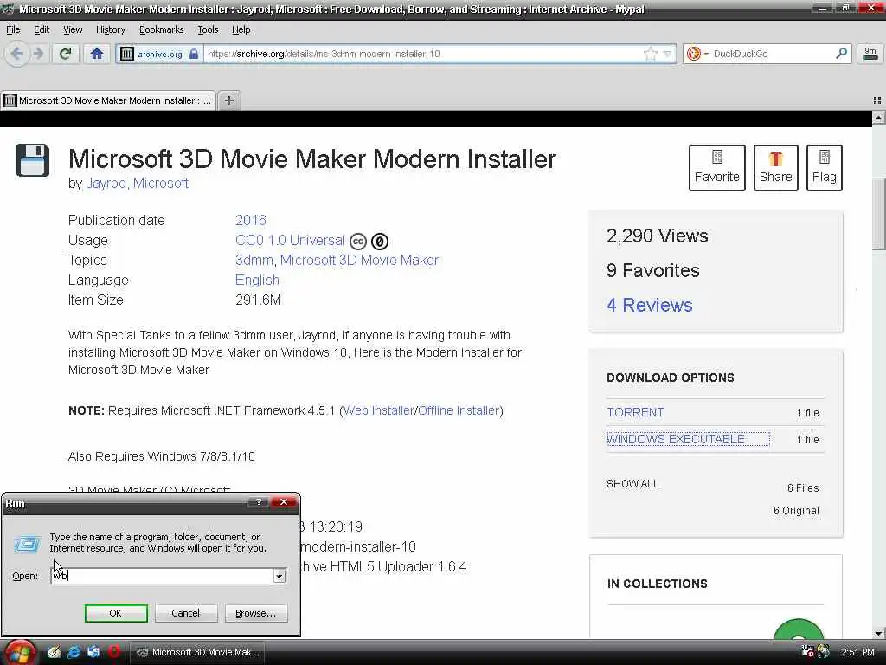Click the page scrollbar up arrow
This screenshot has width=886, height=665.
pyautogui.click(x=878, y=118)
